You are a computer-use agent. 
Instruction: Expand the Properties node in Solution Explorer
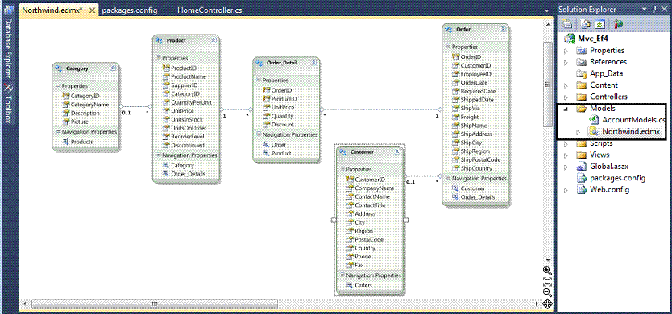pos(566,51)
